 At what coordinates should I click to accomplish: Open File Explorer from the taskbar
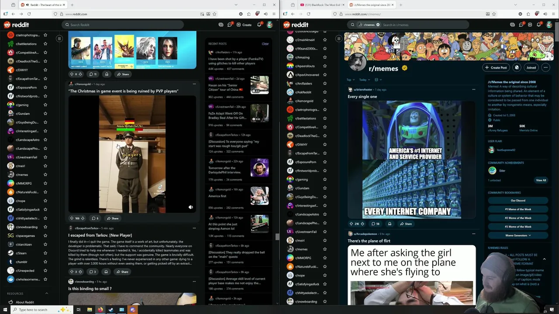(x=90, y=310)
